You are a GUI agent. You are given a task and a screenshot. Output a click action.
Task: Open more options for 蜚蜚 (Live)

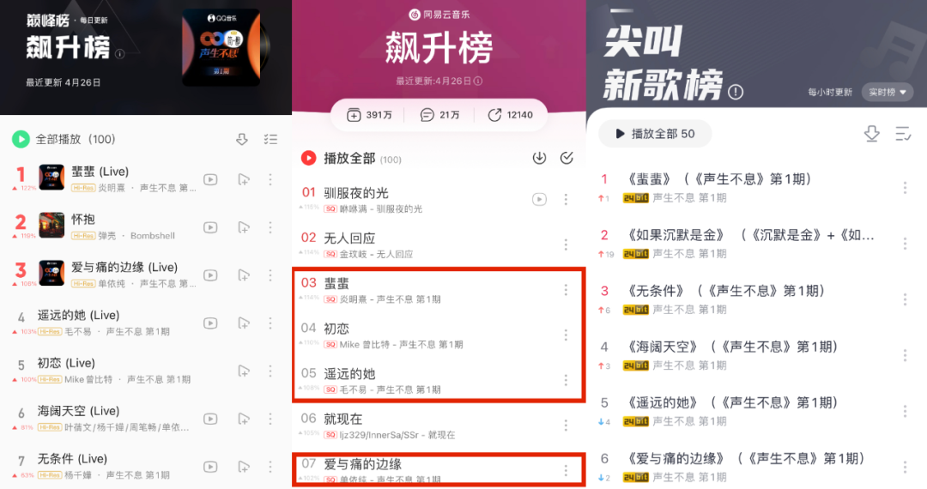point(270,179)
